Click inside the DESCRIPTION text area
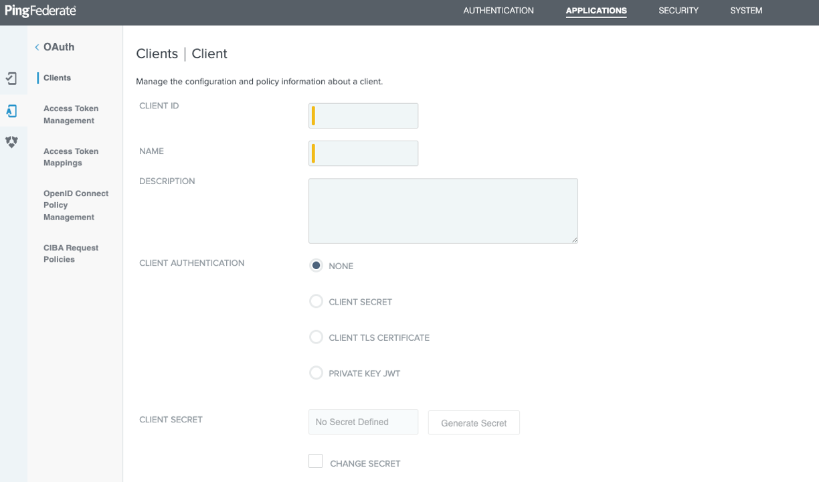Viewport: 819px width, 482px height. tap(442, 210)
